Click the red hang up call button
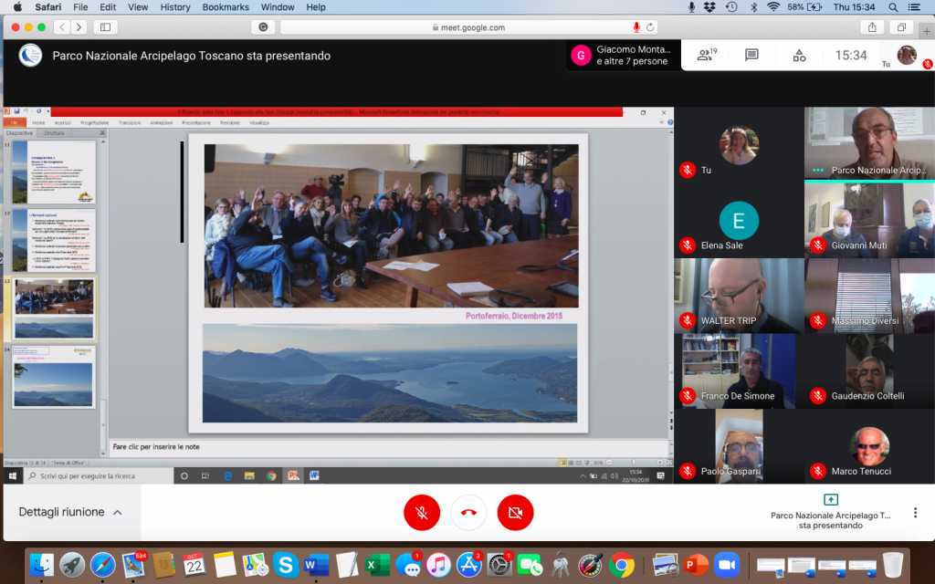This screenshot has width=935, height=584. pyautogui.click(x=468, y=513)
